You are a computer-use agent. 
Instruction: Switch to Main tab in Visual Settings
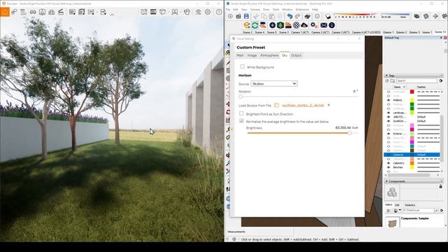tap(240, 55)
